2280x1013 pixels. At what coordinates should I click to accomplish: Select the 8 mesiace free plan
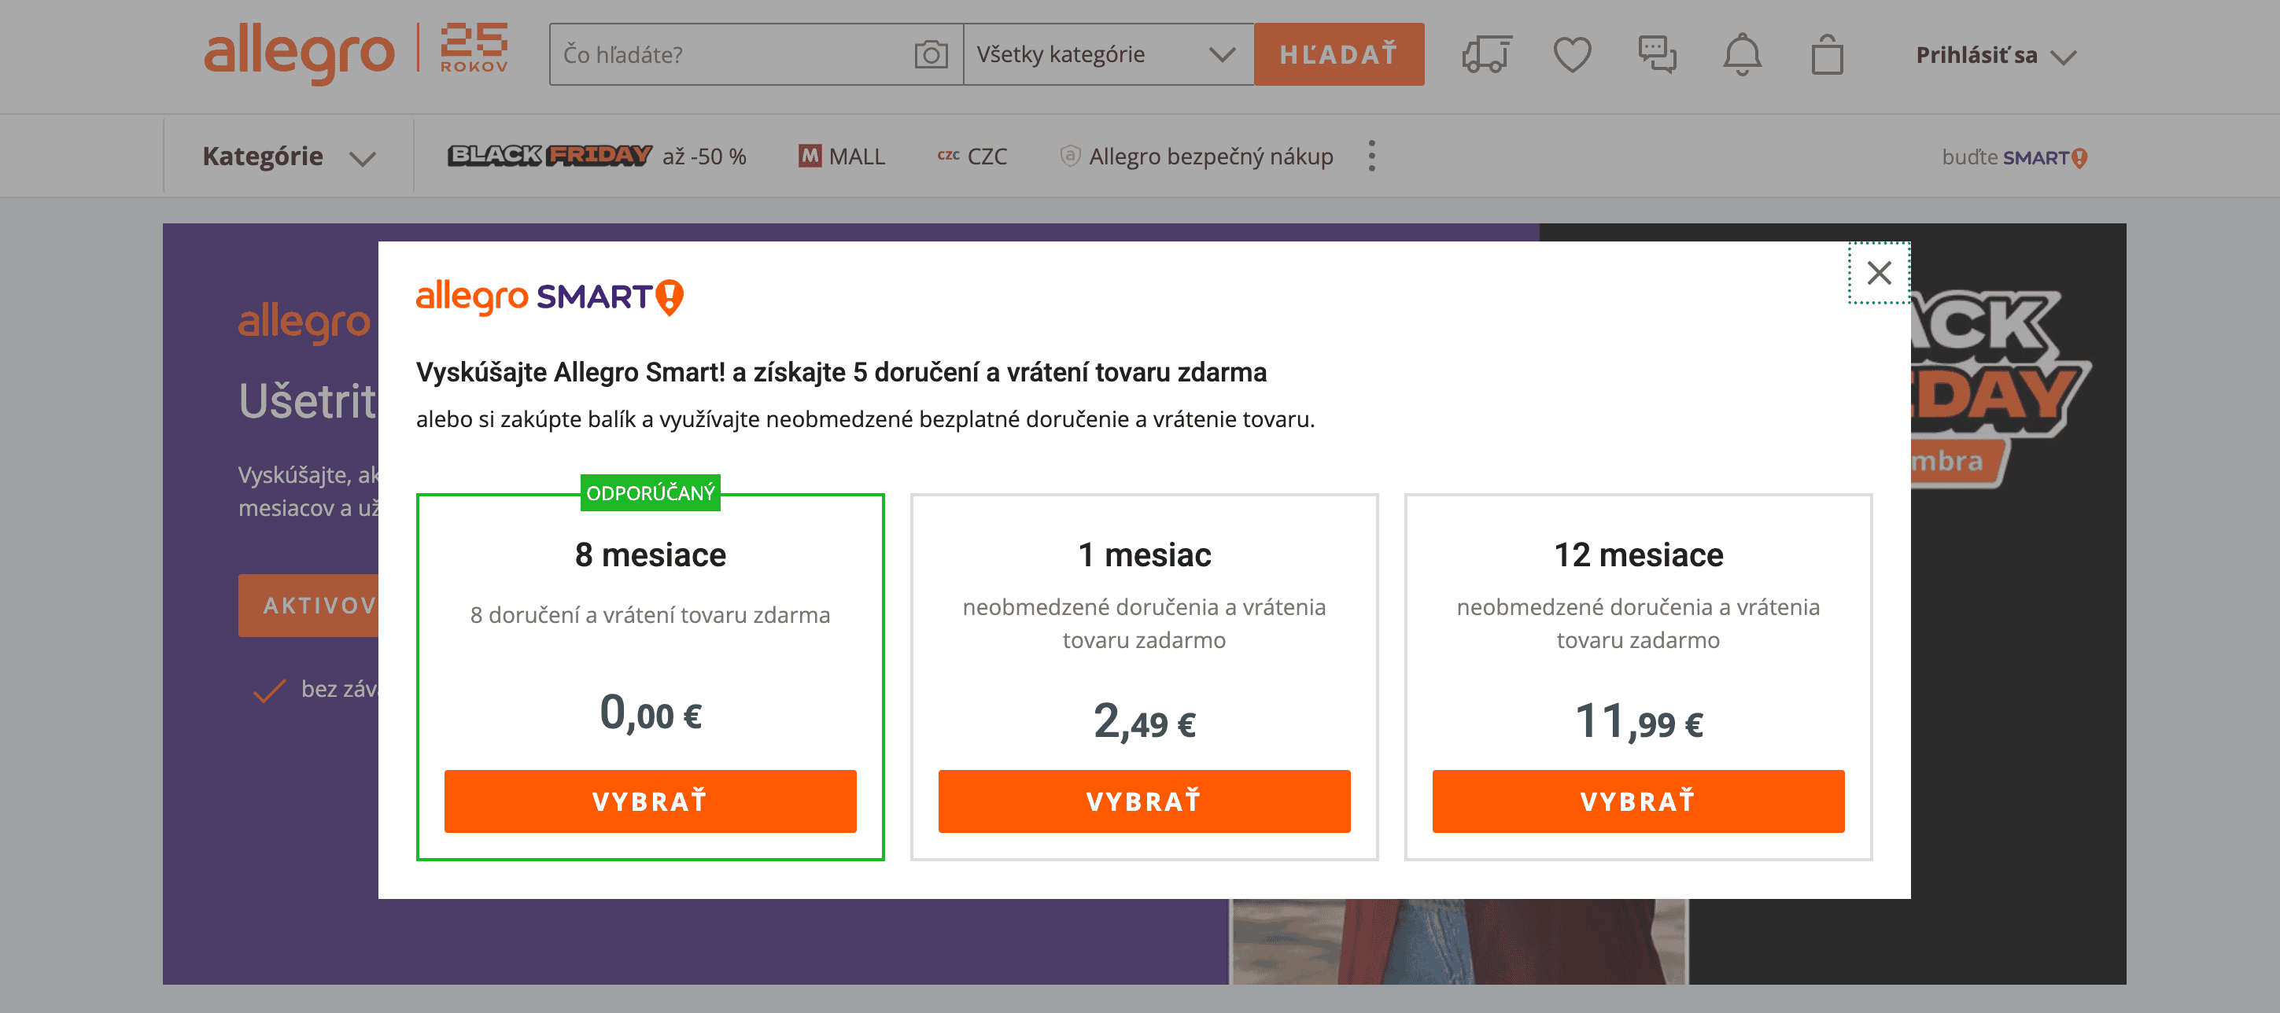click(x=650, y=801)
